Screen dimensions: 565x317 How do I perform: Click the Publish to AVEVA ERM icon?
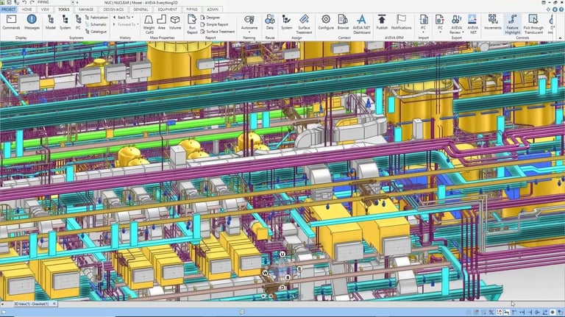(382, 22)
